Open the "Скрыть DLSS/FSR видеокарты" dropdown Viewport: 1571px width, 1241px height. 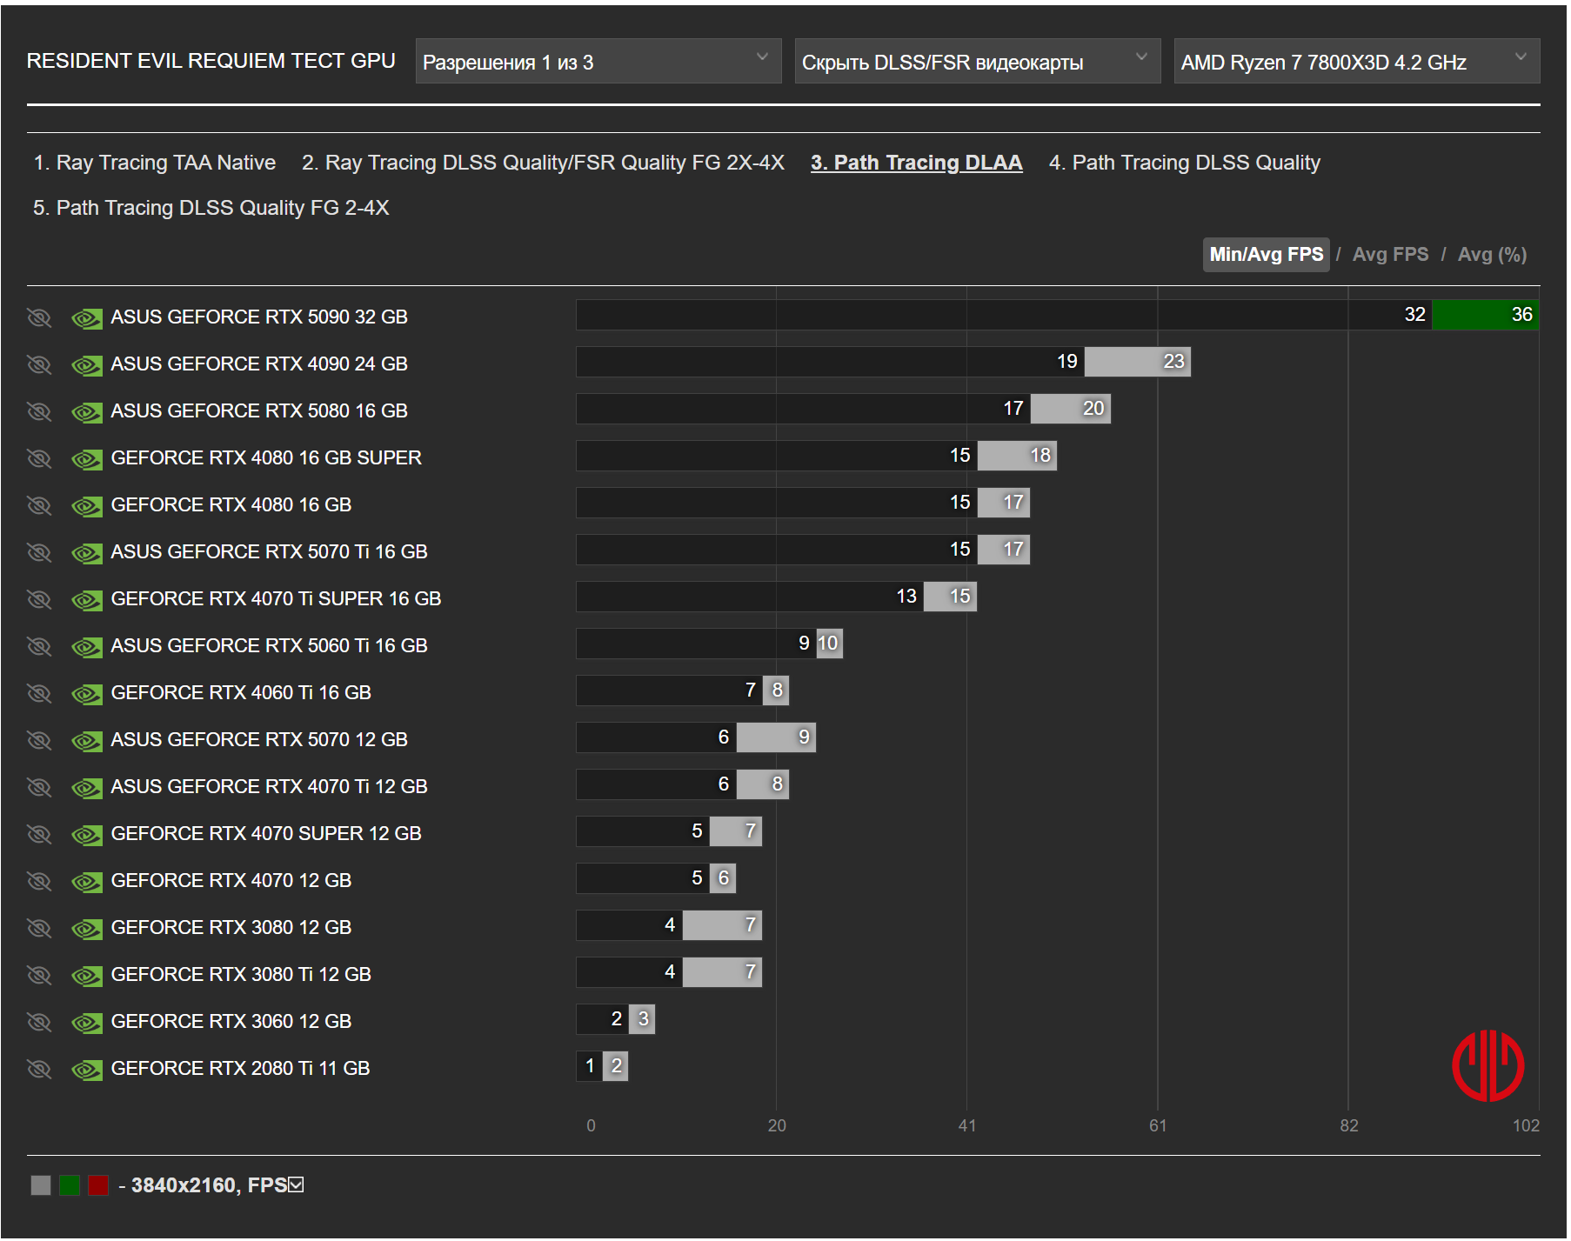click(978, 61)
